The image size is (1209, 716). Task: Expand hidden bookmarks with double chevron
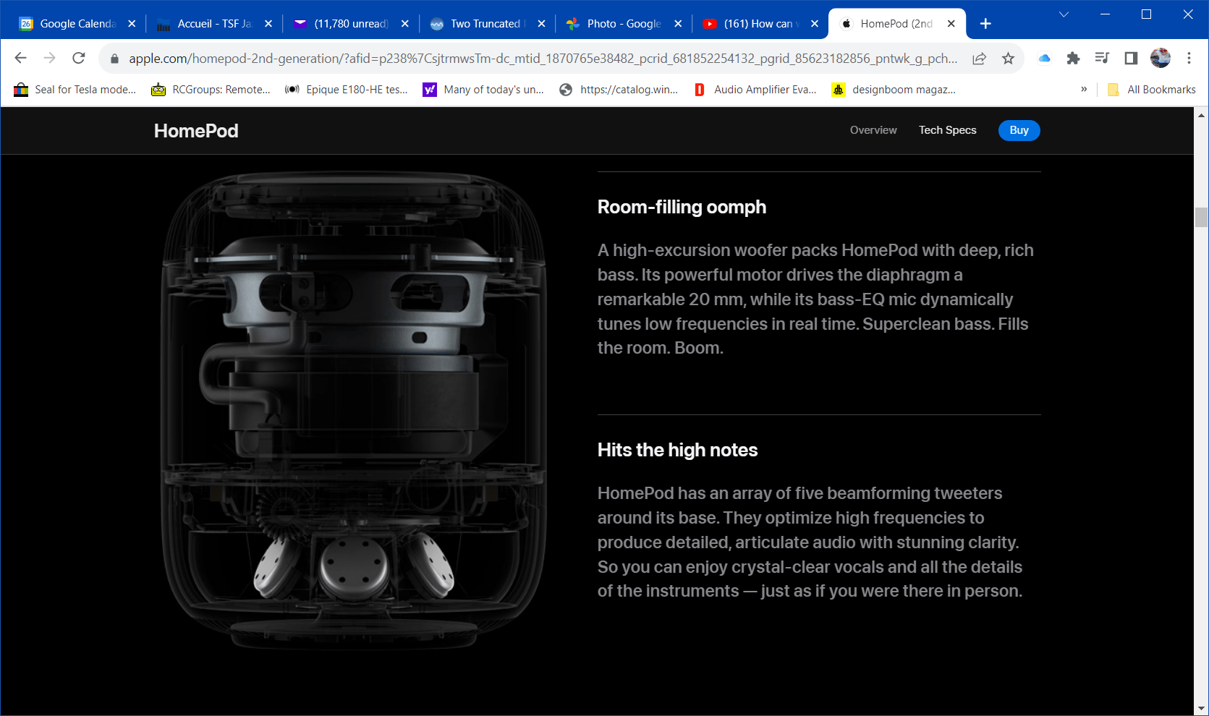tap(1084, 90)
